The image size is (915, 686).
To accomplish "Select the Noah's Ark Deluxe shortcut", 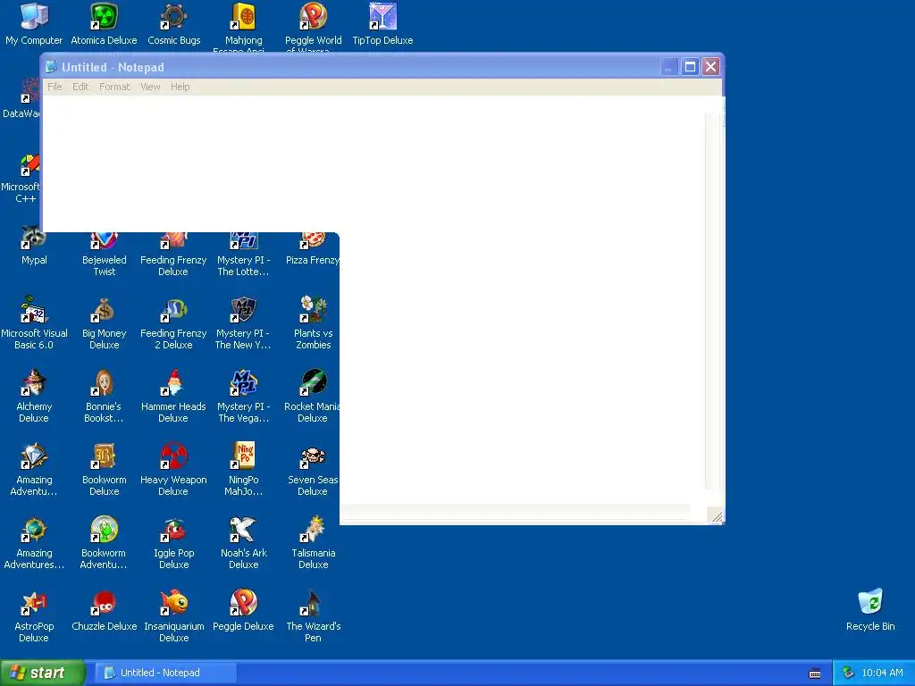I will [x=243, y=542].
